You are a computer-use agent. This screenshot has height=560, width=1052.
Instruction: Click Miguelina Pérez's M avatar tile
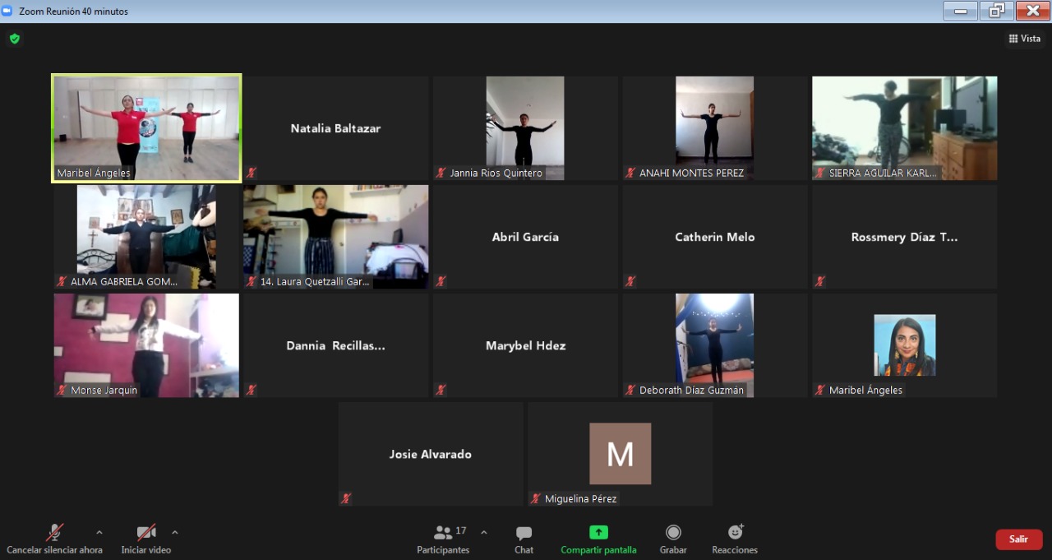click(x=620, y=453)
